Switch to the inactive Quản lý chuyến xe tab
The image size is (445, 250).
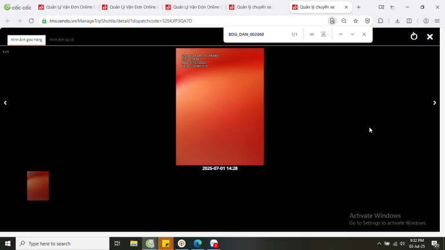pos(254,7)
